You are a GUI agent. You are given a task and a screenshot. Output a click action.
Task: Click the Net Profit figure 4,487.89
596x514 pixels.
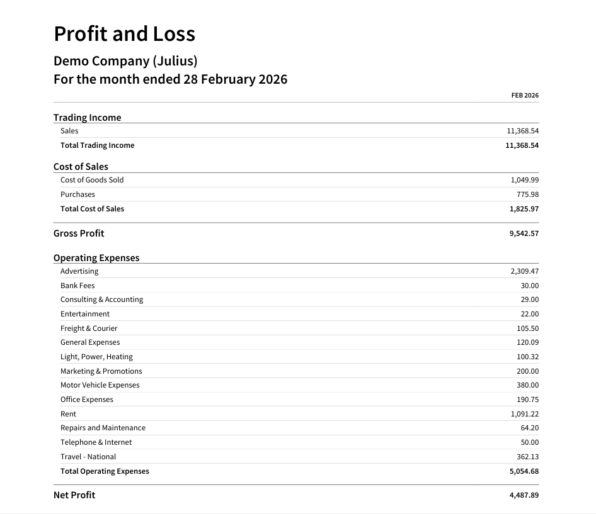click(524, 495)
